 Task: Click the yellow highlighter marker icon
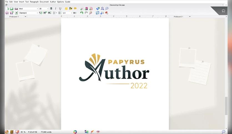tap(71, 9)
